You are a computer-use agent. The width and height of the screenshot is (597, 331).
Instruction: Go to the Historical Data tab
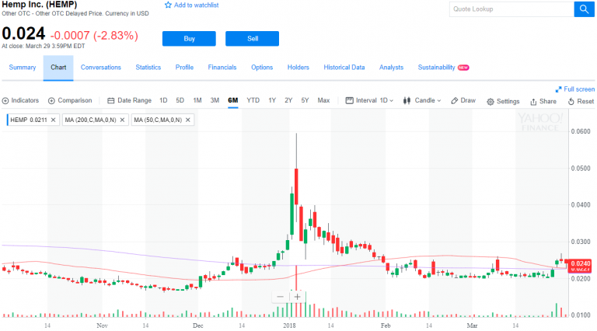[x=344, y=68]
